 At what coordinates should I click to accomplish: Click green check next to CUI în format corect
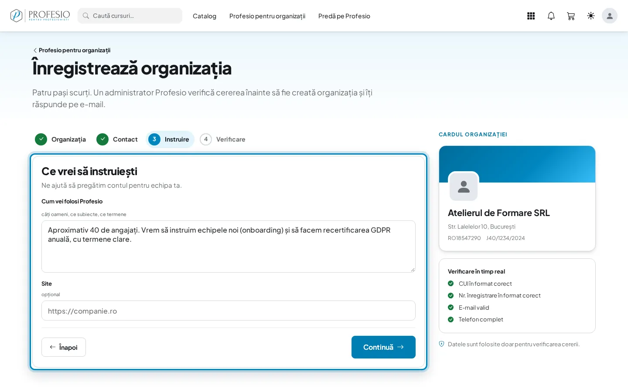coord(451,284)
